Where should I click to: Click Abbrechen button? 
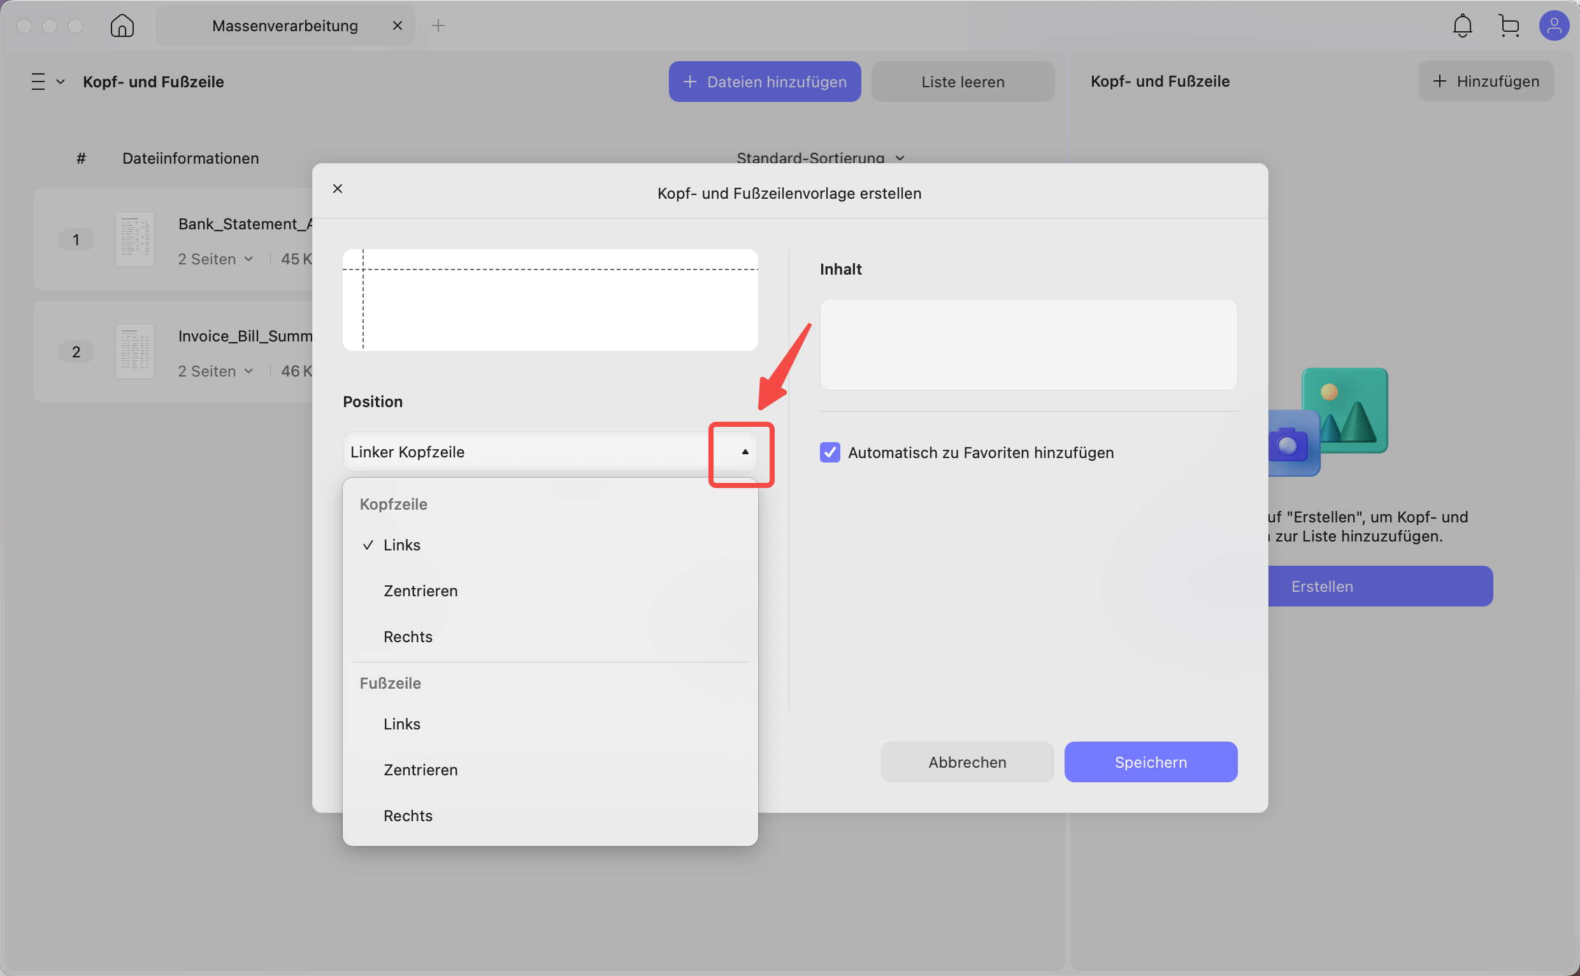click(967, 762)
